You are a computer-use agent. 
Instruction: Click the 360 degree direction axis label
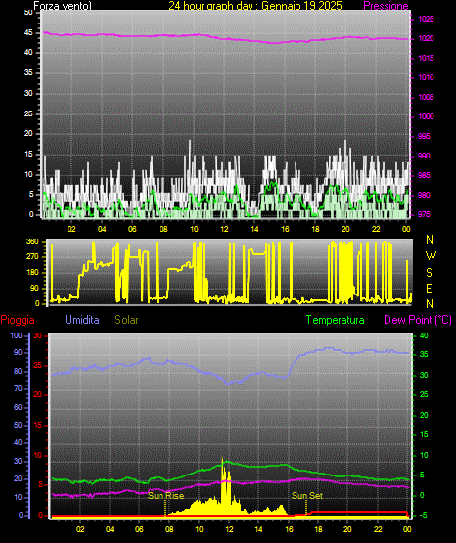click(x=32, y=242)
